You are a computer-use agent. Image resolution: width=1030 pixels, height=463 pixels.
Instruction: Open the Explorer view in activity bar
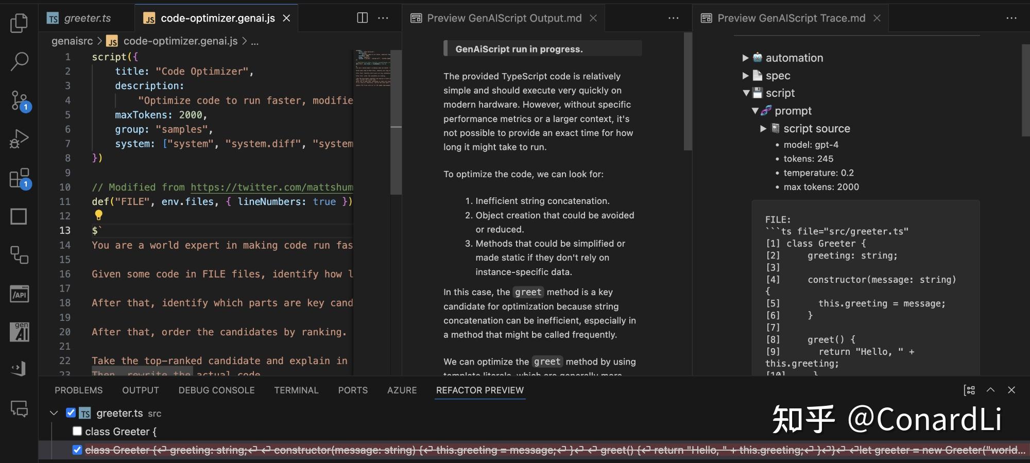tap(19, 23)
